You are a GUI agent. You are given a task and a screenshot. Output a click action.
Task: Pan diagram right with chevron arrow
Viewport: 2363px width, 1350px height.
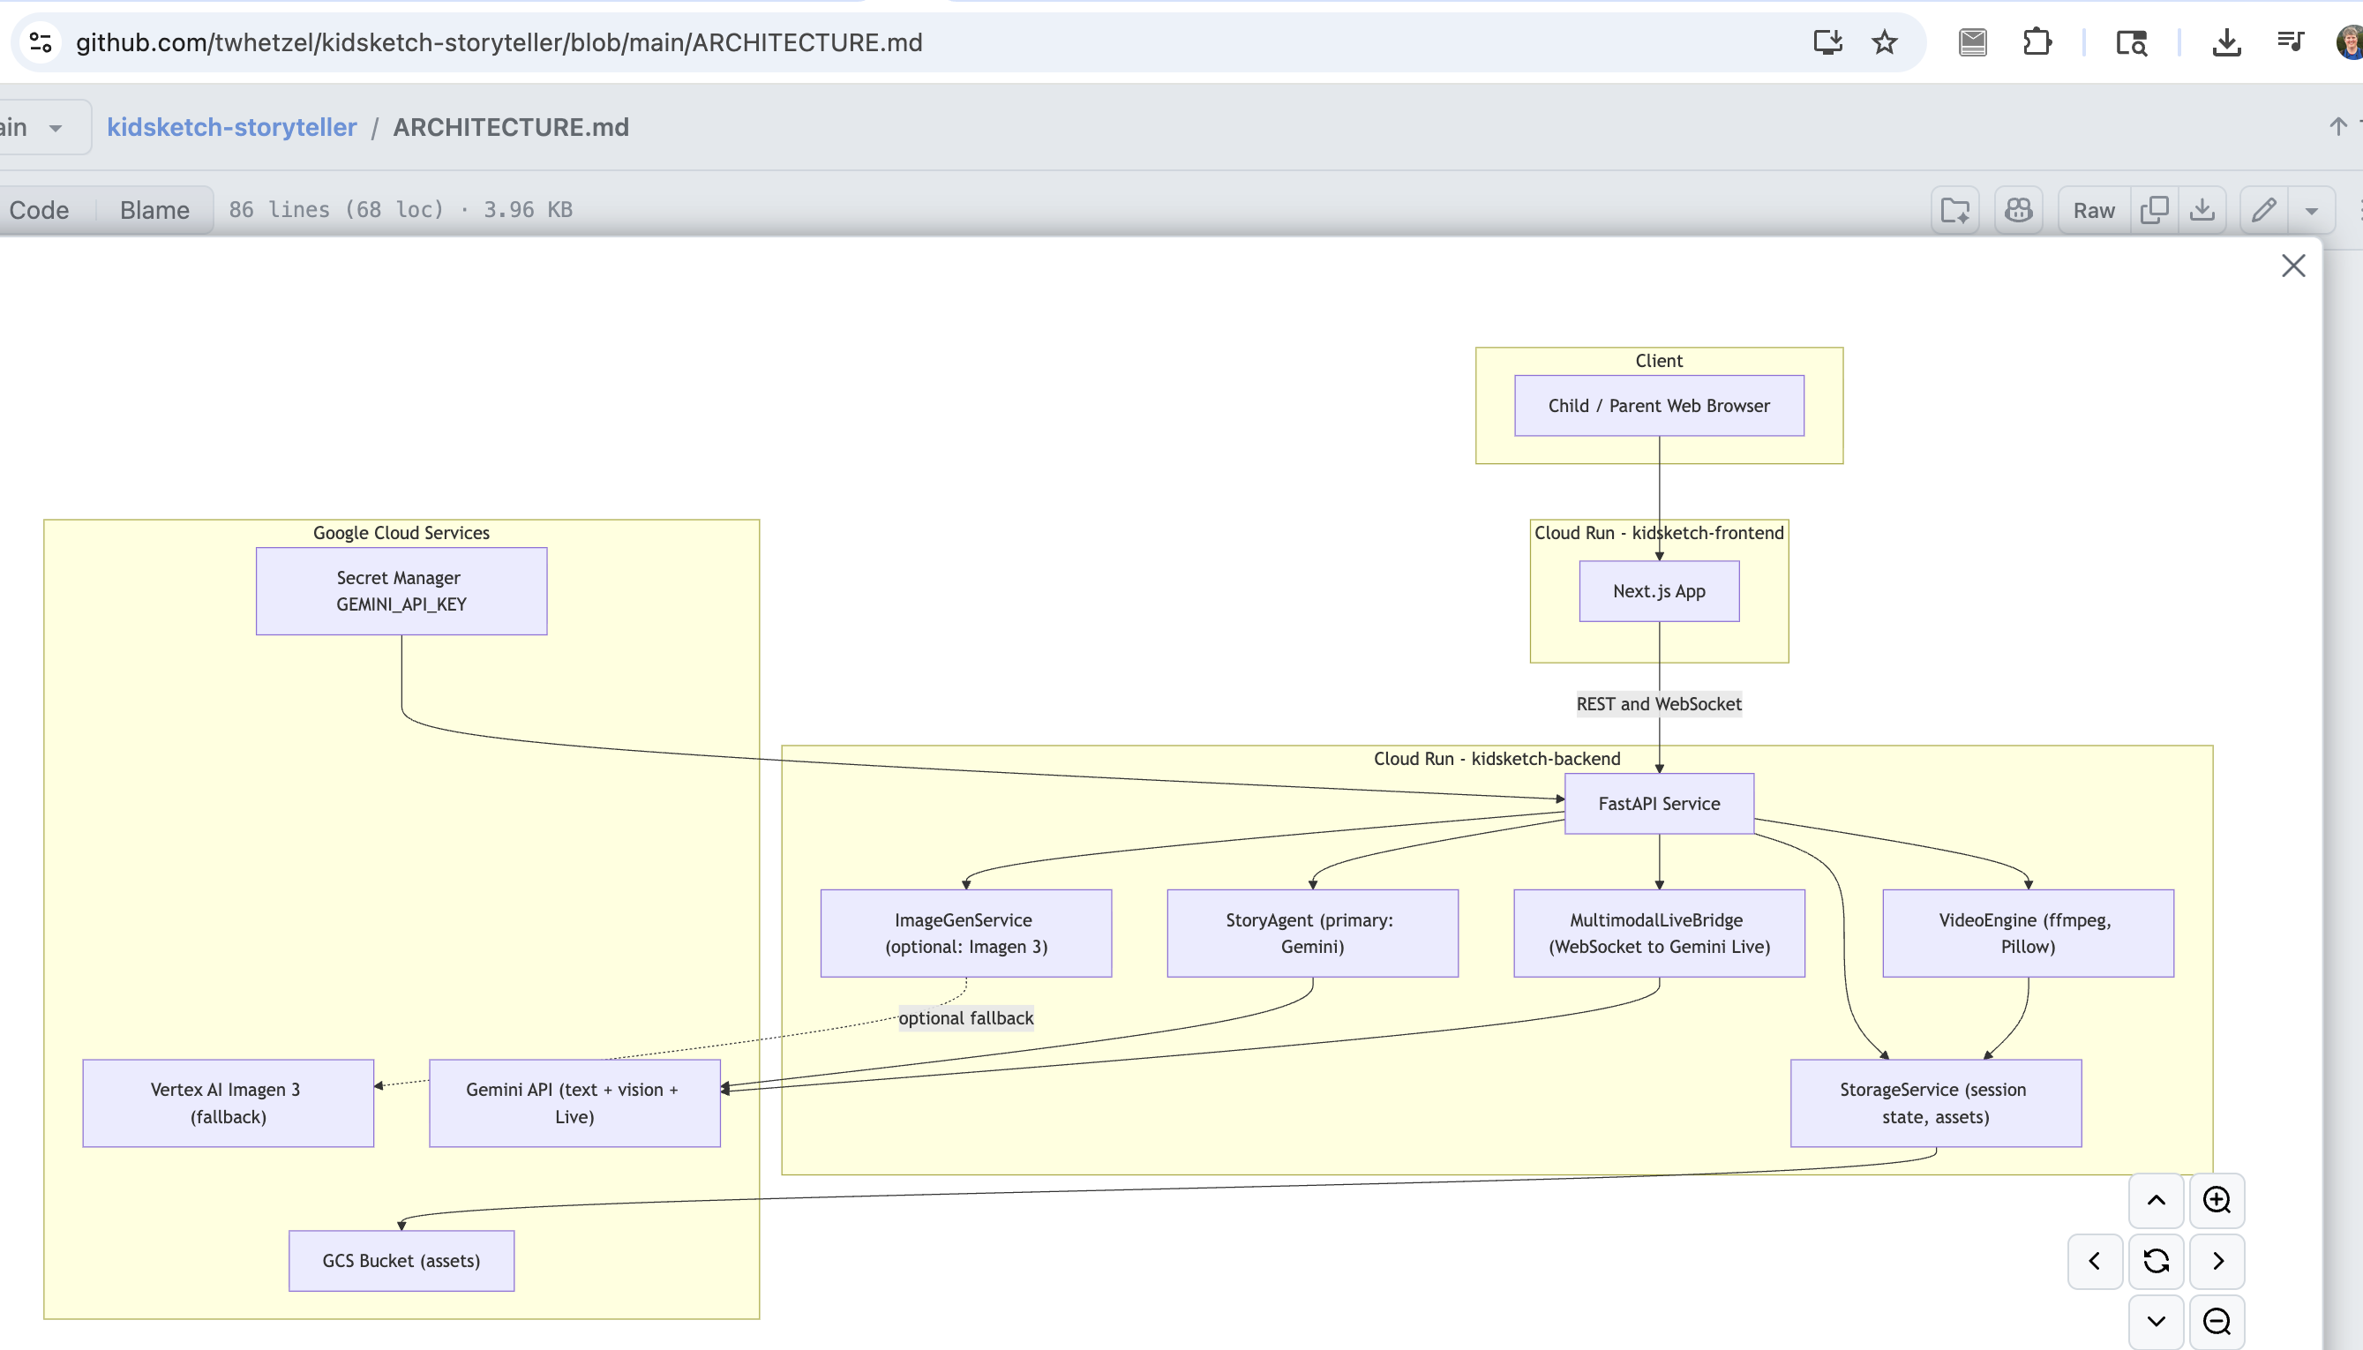pyautogui.click(x=2217, y=1260)
